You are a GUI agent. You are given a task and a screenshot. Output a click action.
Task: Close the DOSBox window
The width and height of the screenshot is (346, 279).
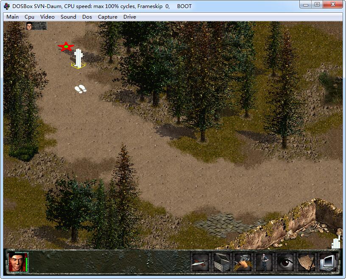pyautogui.click(x=333, y=4)
